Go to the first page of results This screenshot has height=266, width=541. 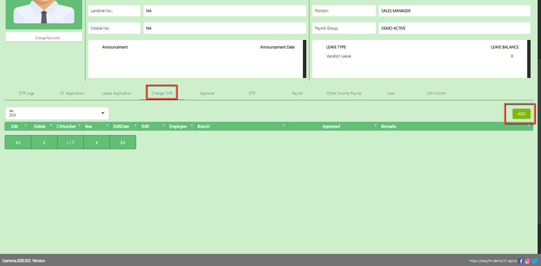(x=18, y=142)
